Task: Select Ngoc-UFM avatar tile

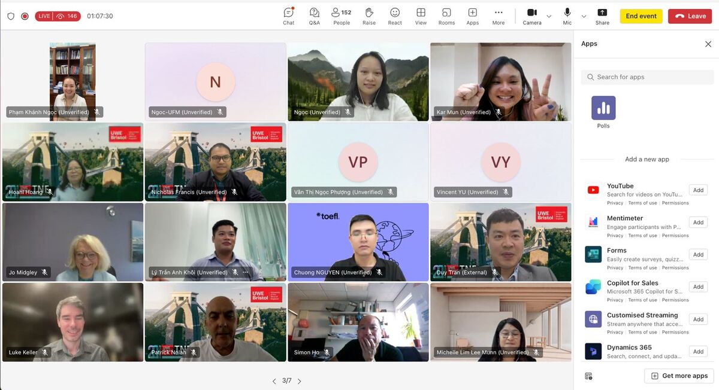Action: 215,81
